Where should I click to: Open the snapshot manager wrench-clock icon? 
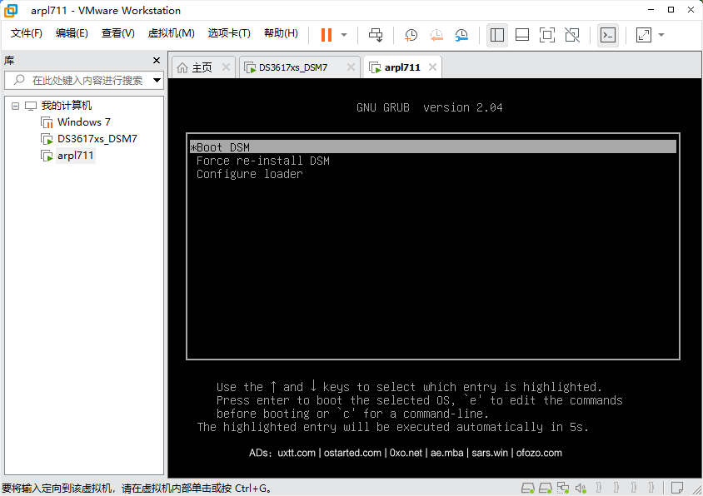461,35
